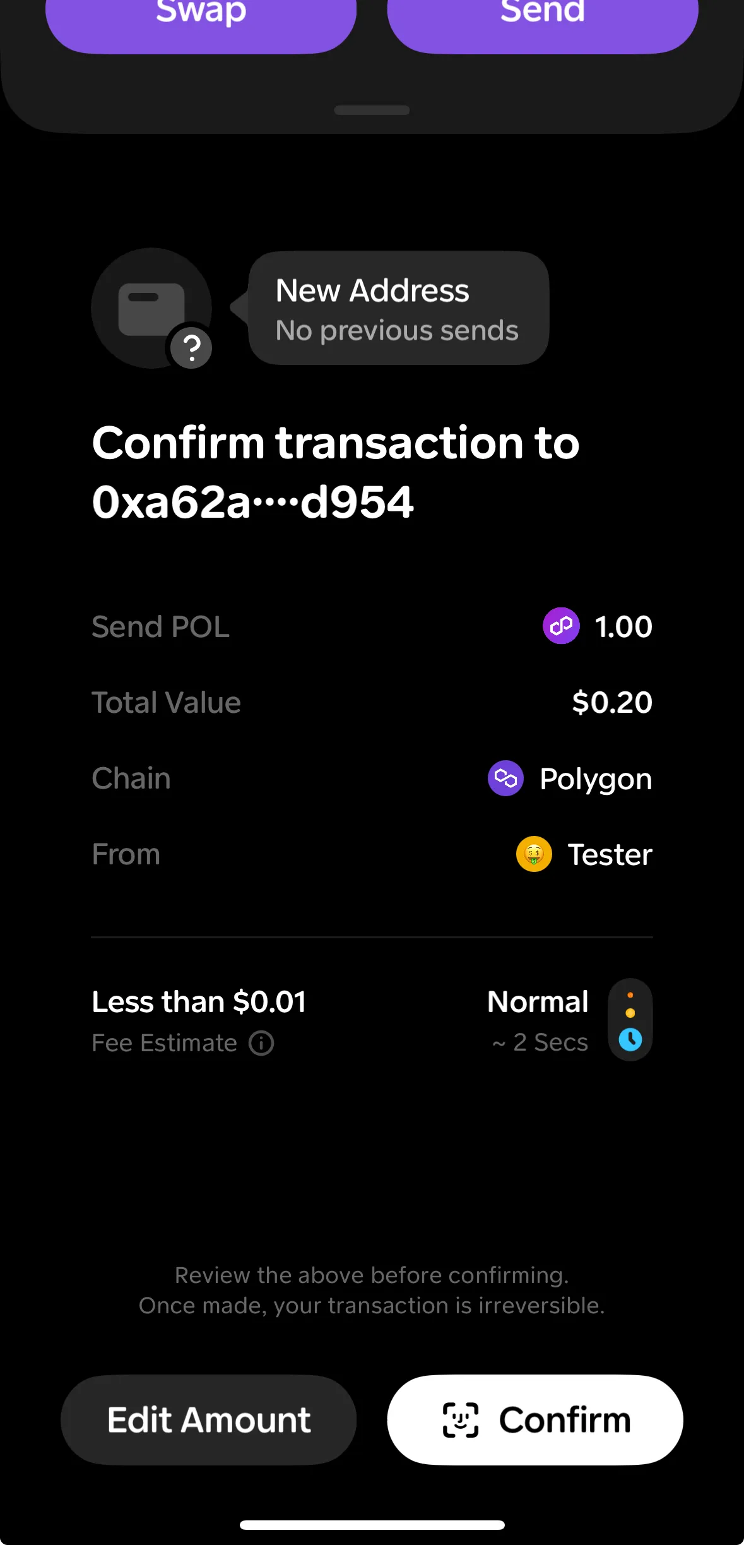The width and height of the screenshot is (744, 1545).
Task: Tap the Face ID icon in Confirm
Action: pos(461,1420)
